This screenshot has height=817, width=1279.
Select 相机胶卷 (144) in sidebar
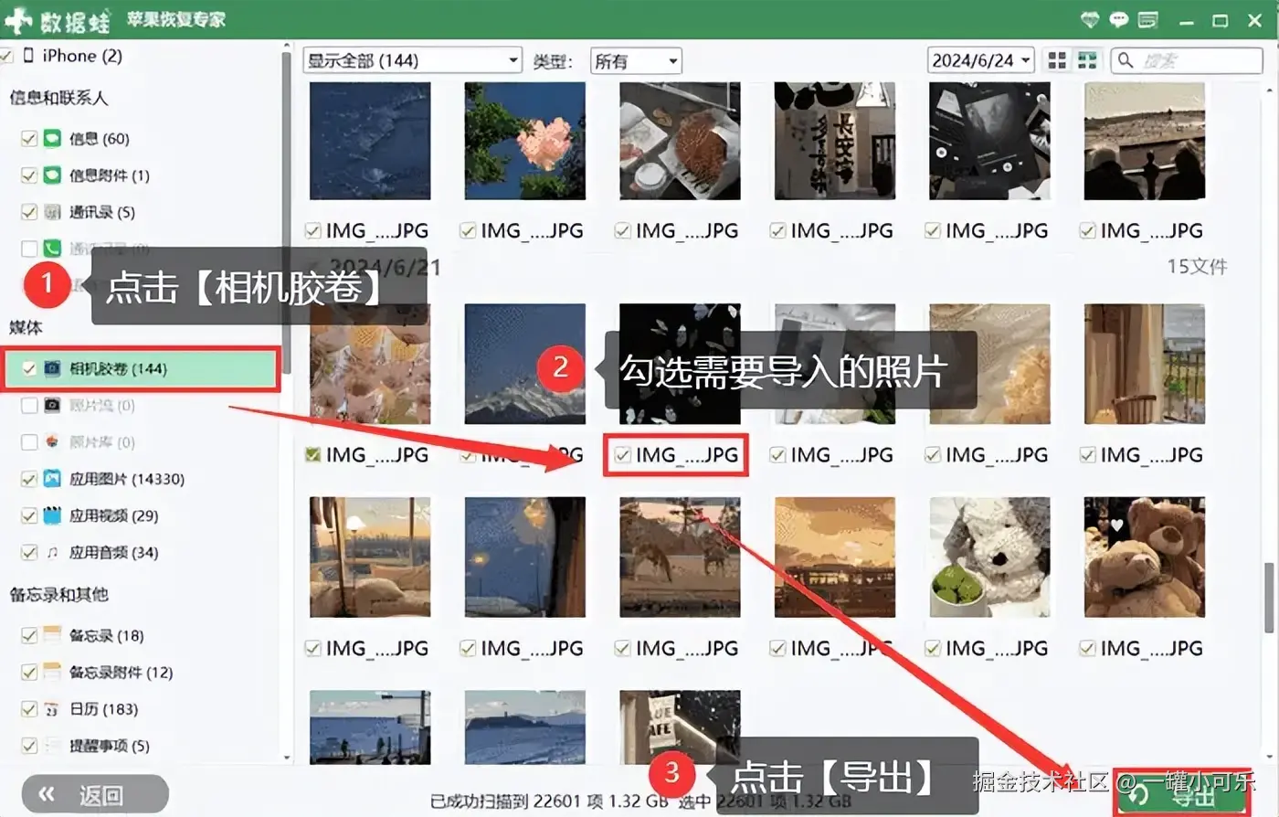141,369
